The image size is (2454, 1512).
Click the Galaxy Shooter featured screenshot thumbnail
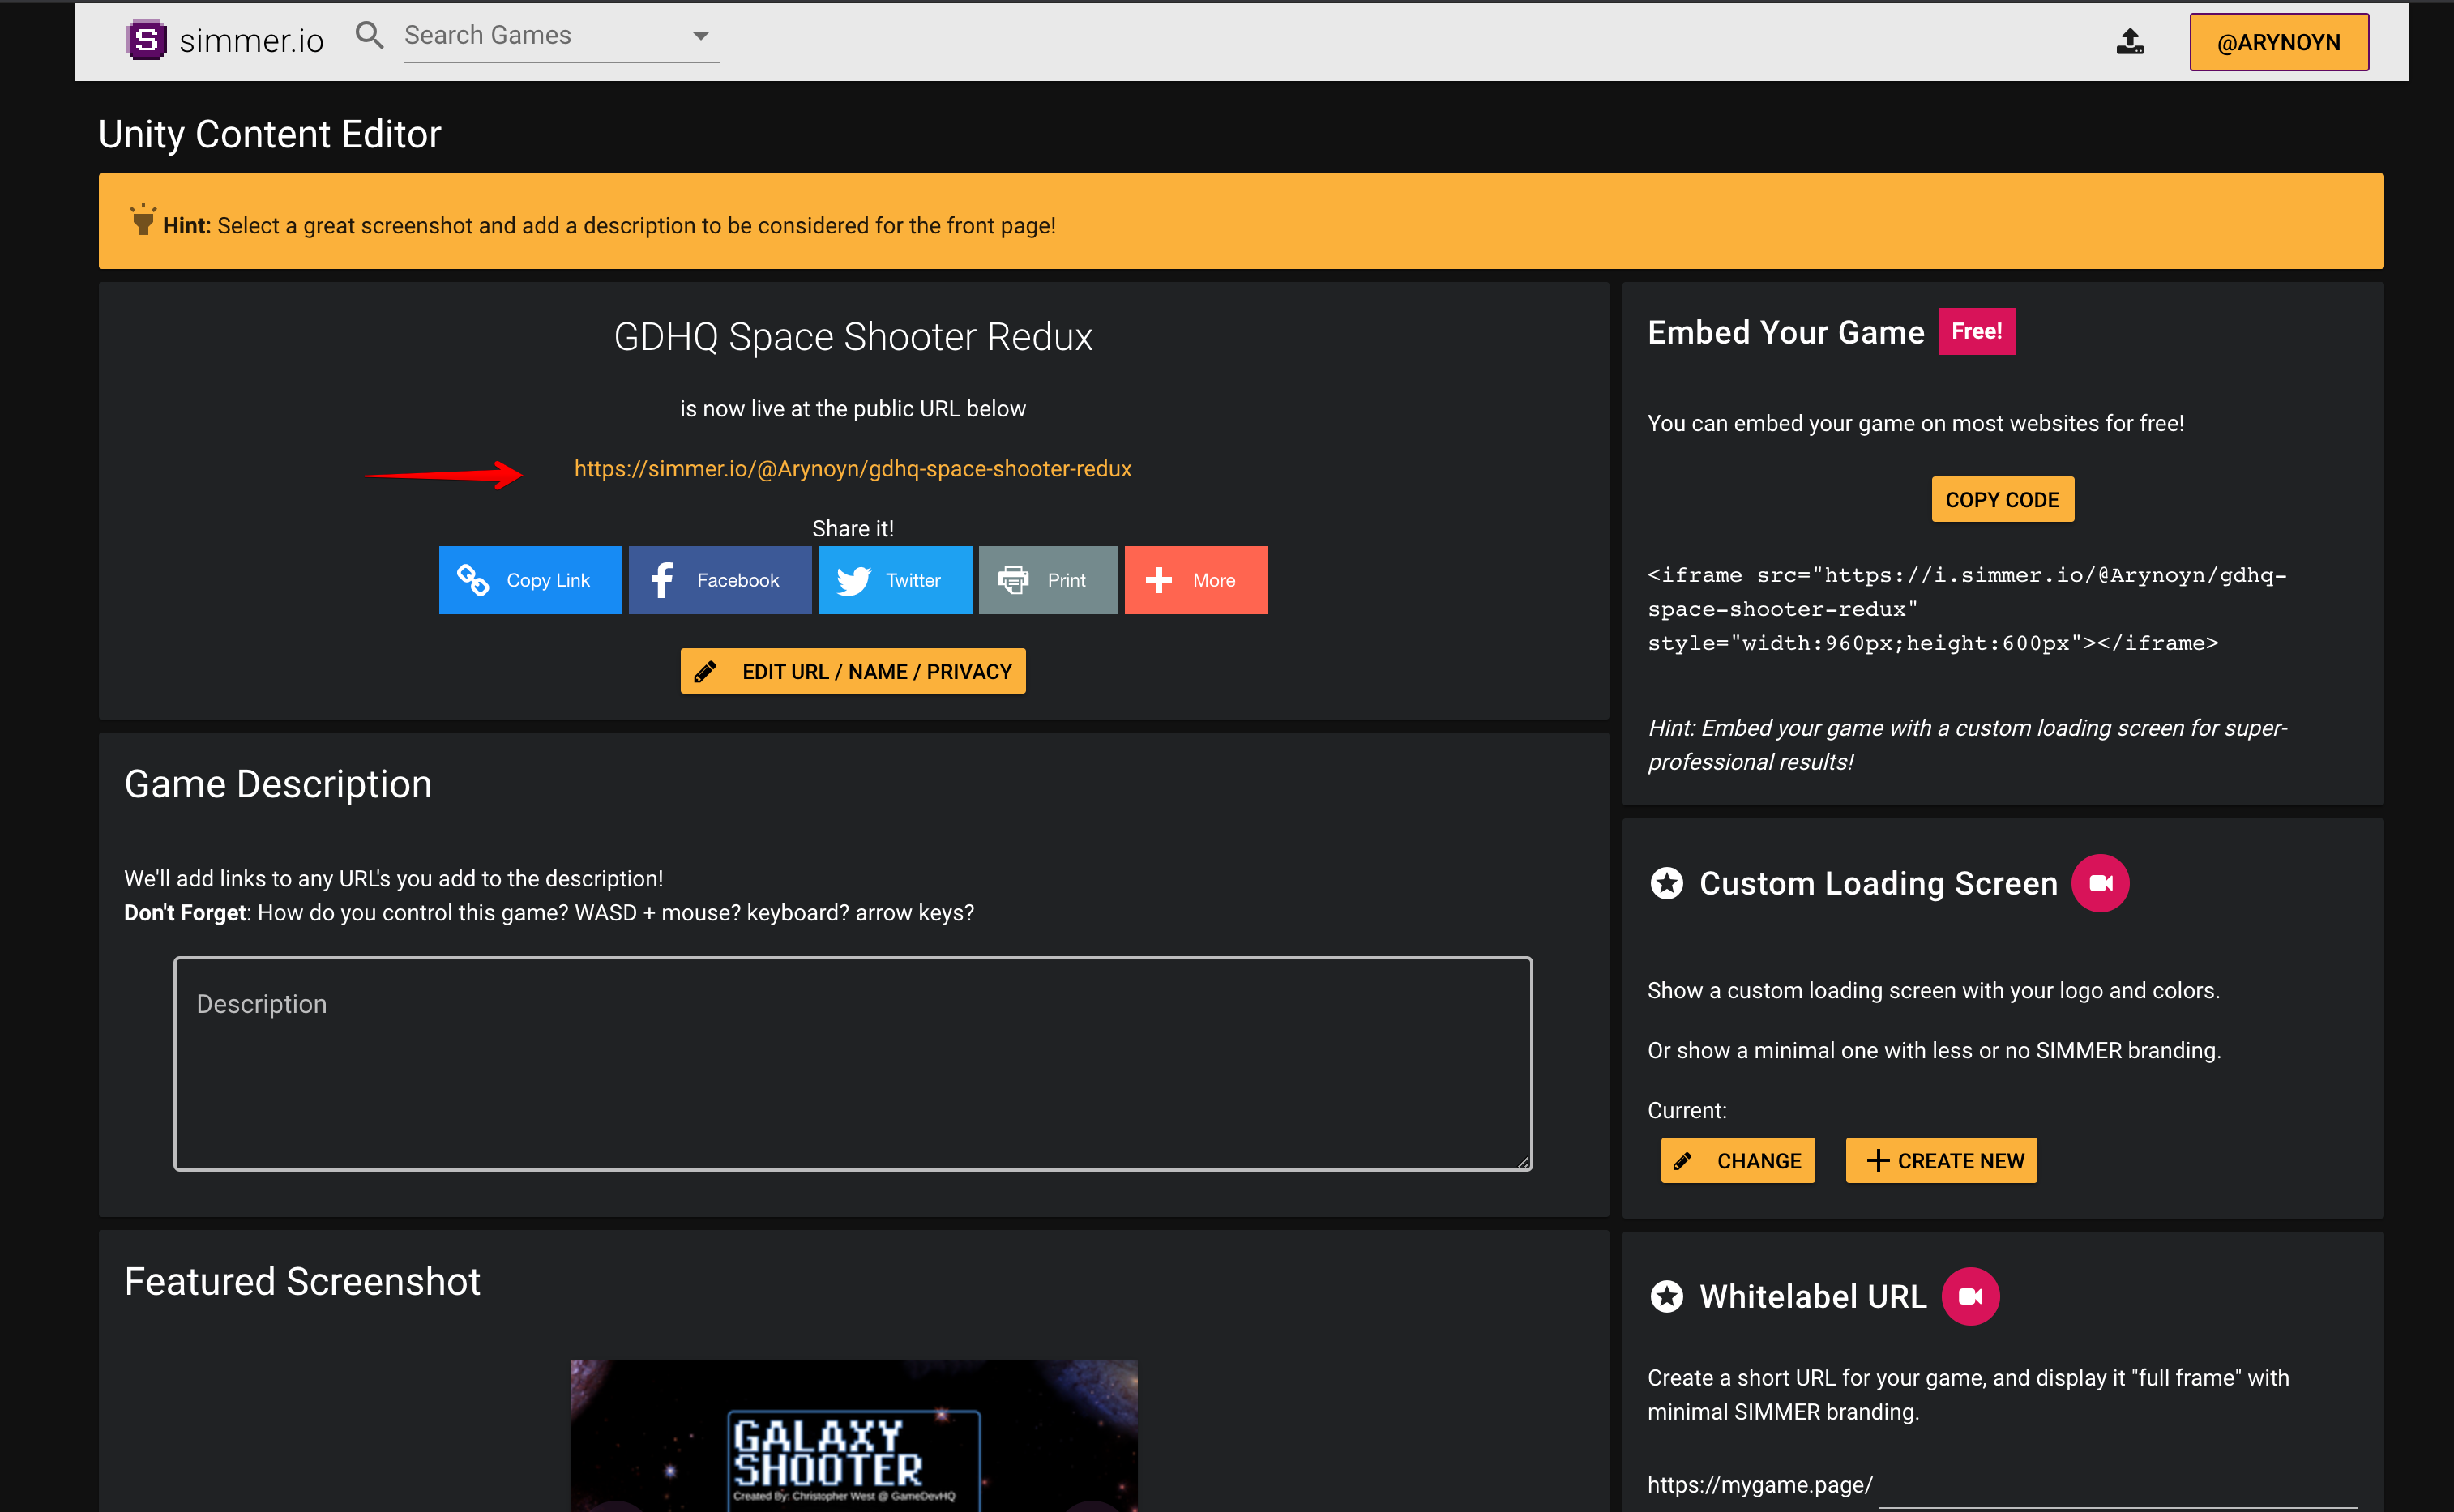[x=853, y=1435]
